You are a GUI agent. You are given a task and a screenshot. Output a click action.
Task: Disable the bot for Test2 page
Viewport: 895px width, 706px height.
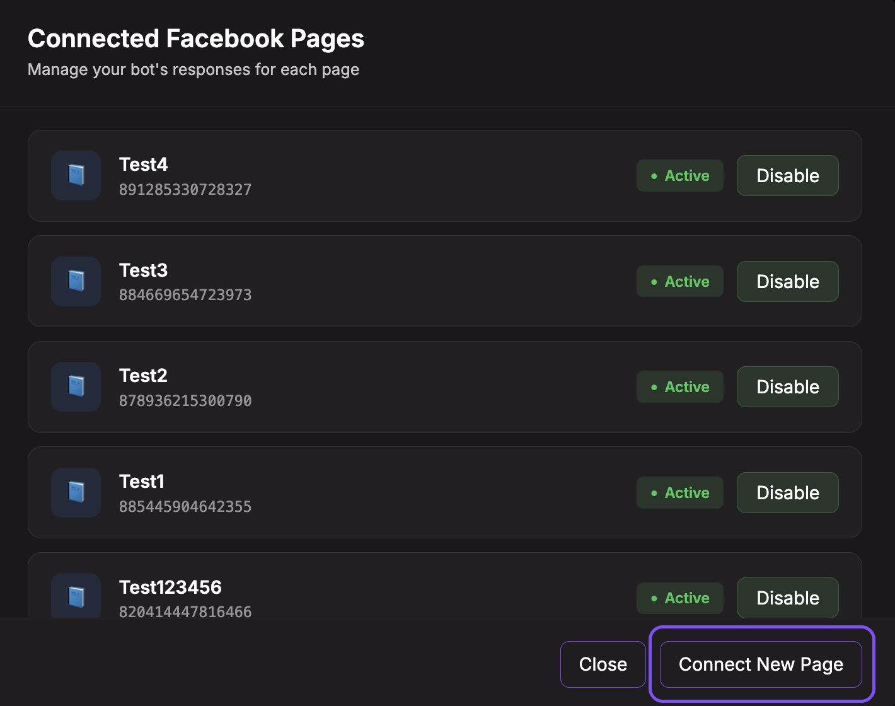point(787,387)
